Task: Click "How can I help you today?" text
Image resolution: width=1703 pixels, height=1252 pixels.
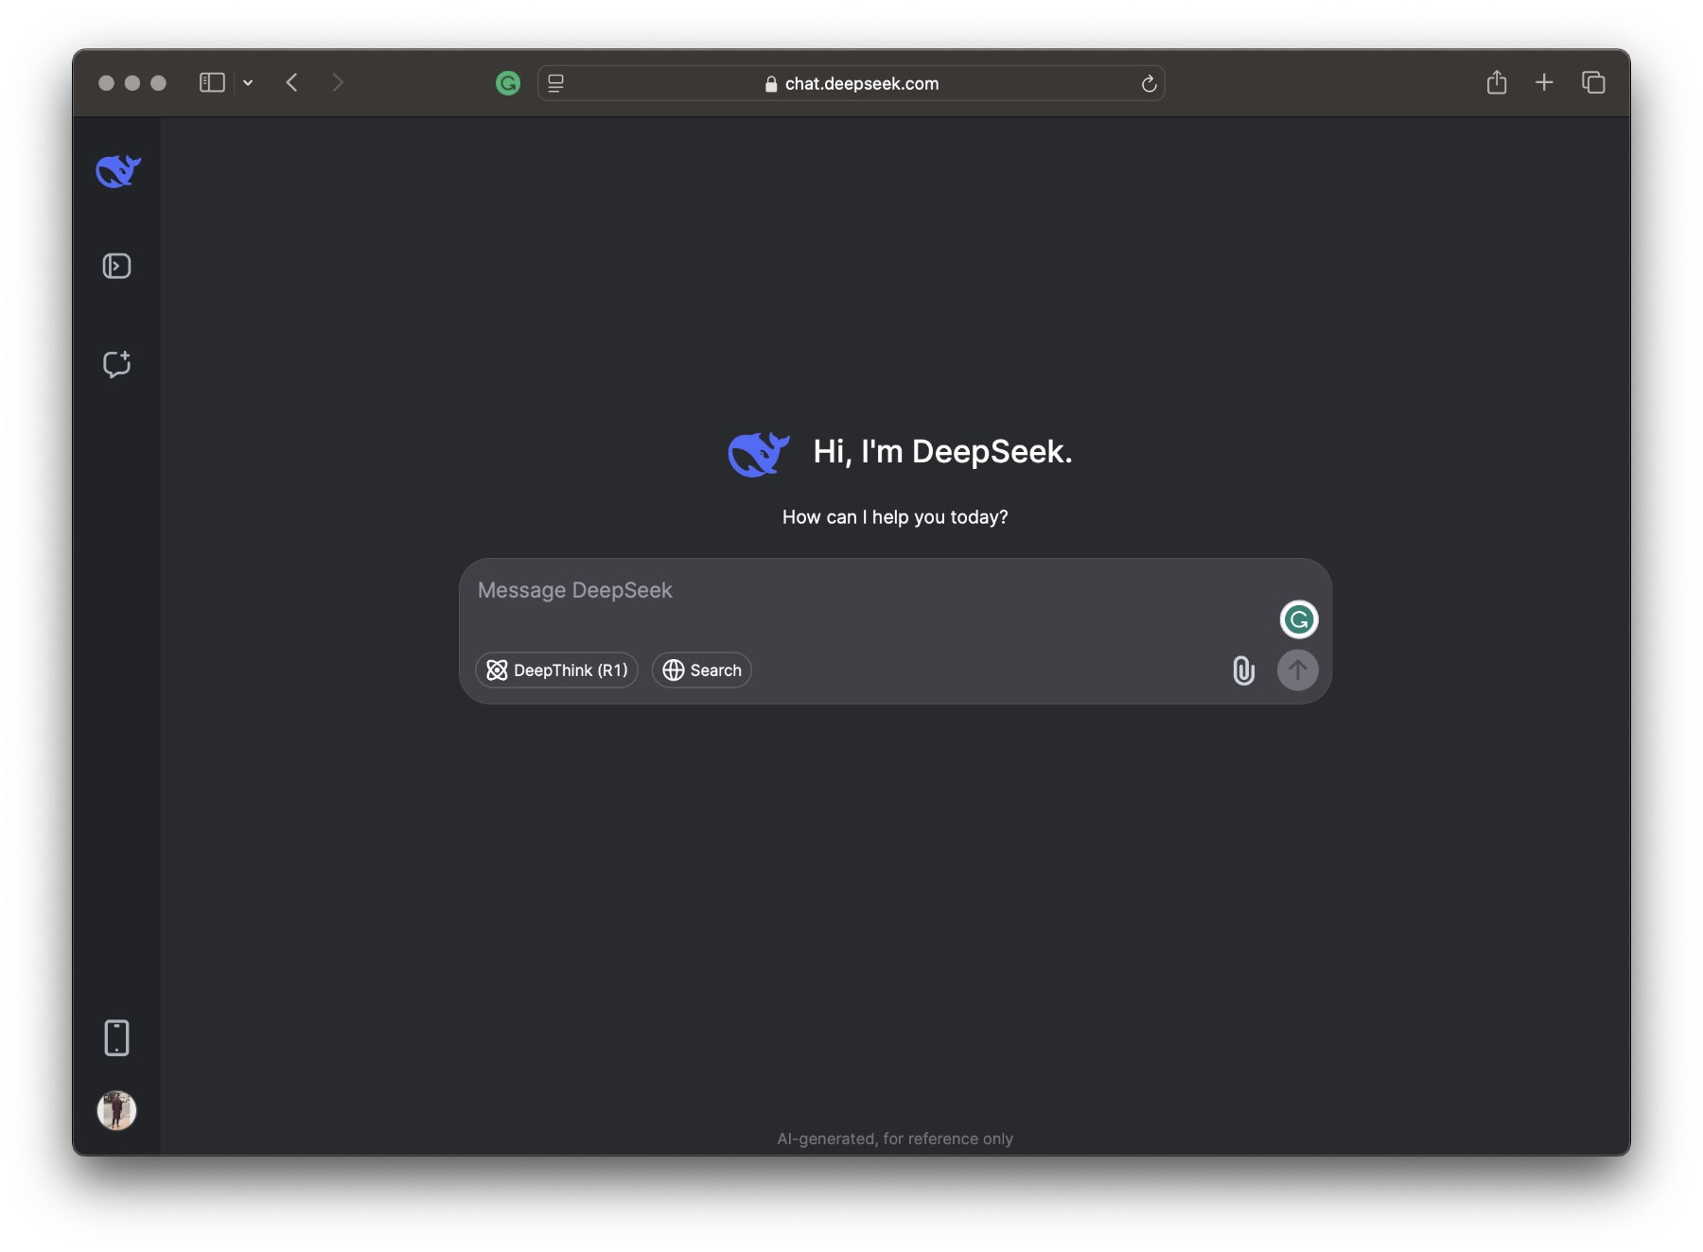Action: (895, 517)
